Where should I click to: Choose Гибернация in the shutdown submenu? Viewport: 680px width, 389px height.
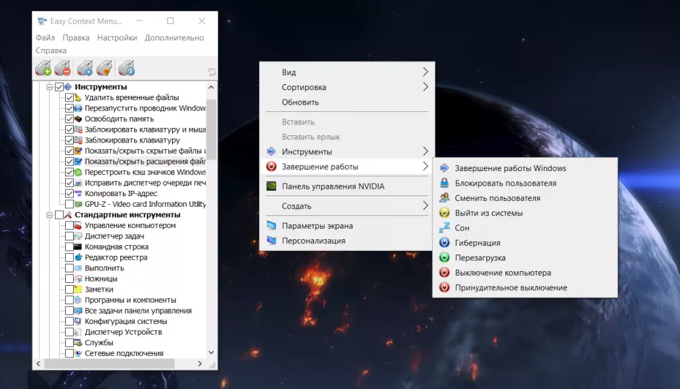pos(477,243)
